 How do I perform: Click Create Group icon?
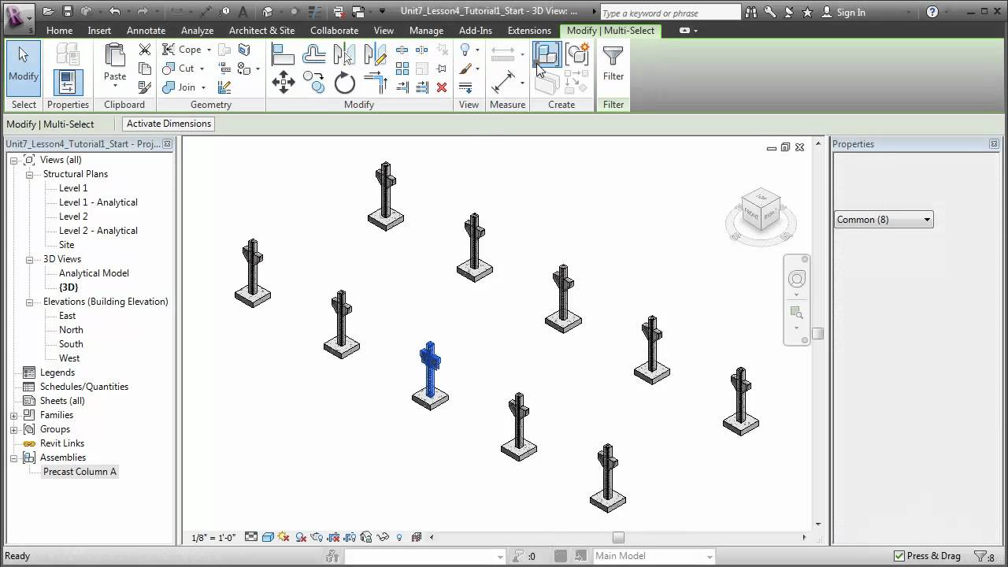coord(577,54)
